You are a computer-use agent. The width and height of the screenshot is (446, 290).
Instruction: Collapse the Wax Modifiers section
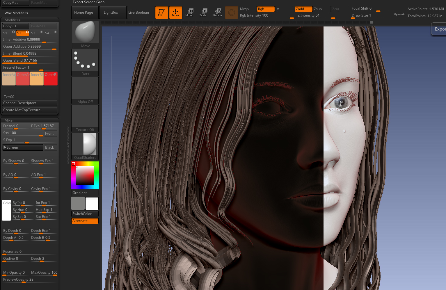16,13
